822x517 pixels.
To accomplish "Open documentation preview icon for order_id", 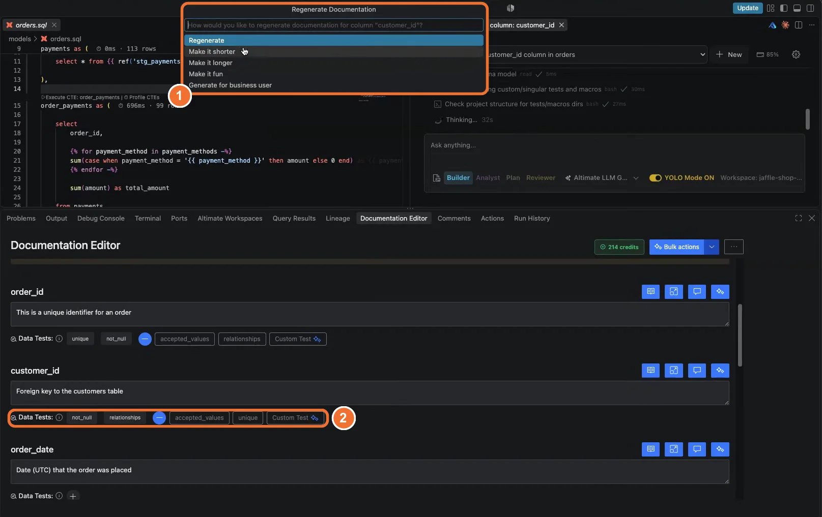I will tap(650, 291).
